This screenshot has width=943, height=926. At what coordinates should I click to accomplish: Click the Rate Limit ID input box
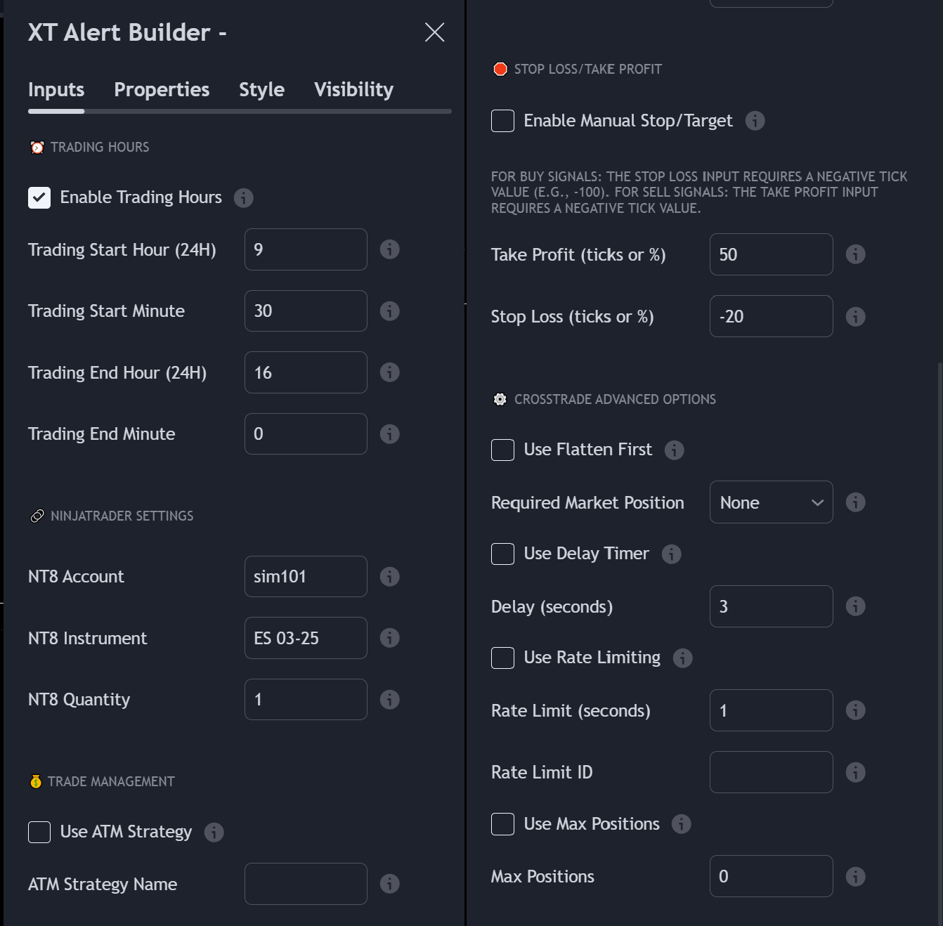tap(771, 771)
